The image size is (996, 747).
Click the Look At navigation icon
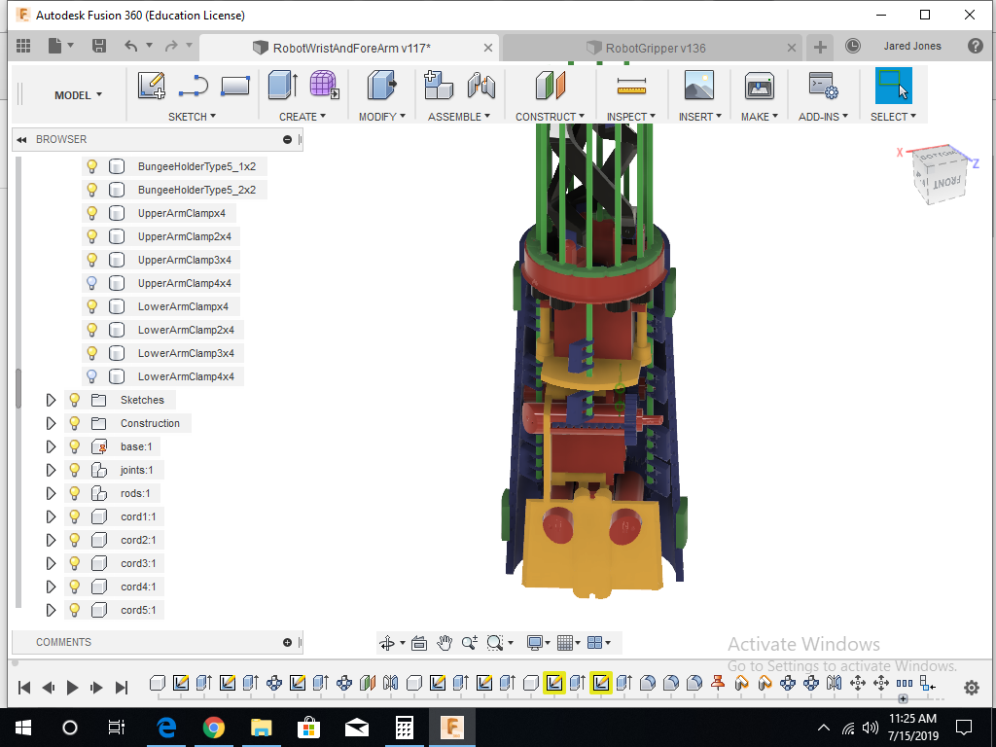(419, 643)
